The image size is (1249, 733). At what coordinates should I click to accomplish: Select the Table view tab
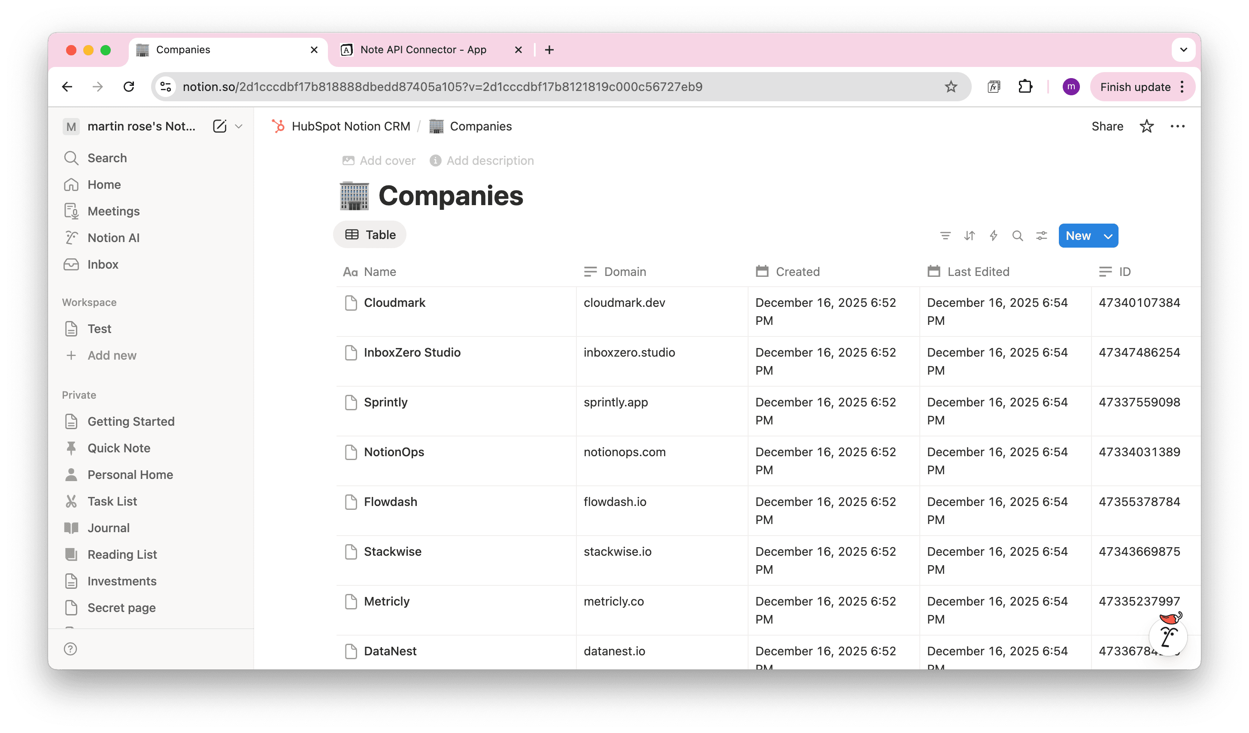pyautogui.click(x=369, y=234)
